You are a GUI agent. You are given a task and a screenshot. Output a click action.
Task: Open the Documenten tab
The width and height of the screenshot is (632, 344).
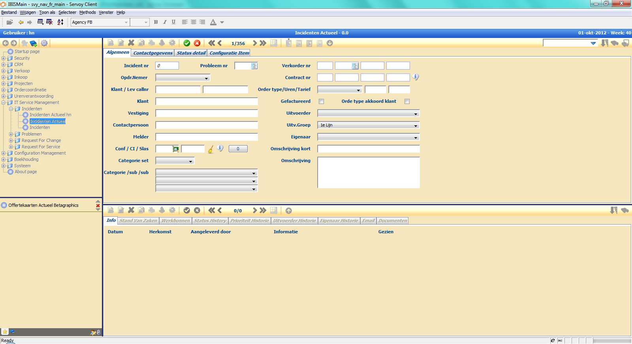[x=393, y=221]
